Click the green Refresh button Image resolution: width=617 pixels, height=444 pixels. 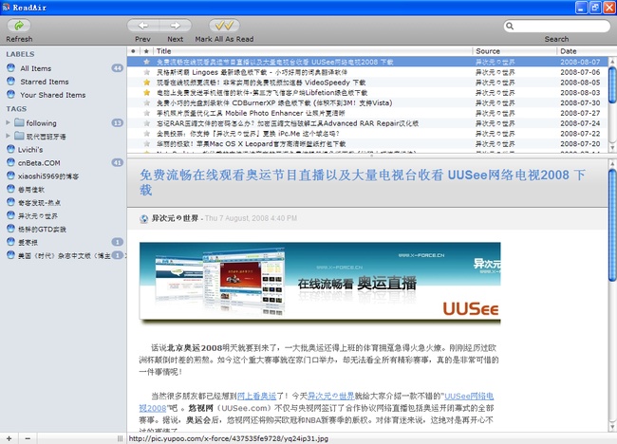click(19, 26)
